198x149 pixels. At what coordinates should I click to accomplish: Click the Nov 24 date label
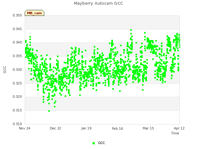coord(24,128)
